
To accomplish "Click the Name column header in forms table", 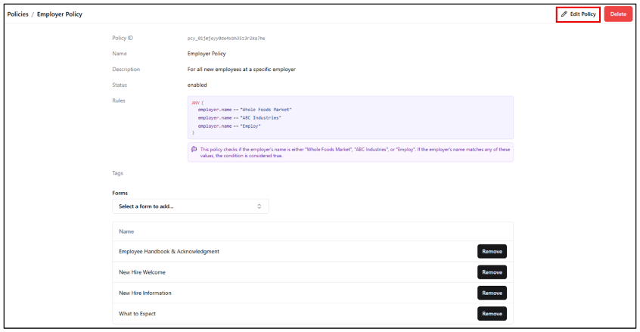I will 126,231.
